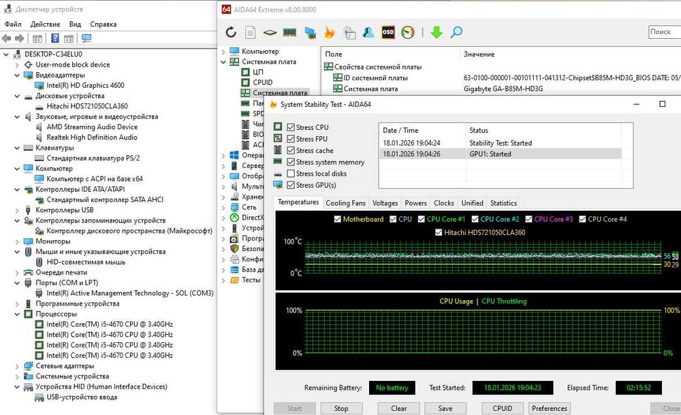Select the ЦП item in AIDA64 tree
681x415 pixels.
257,71
